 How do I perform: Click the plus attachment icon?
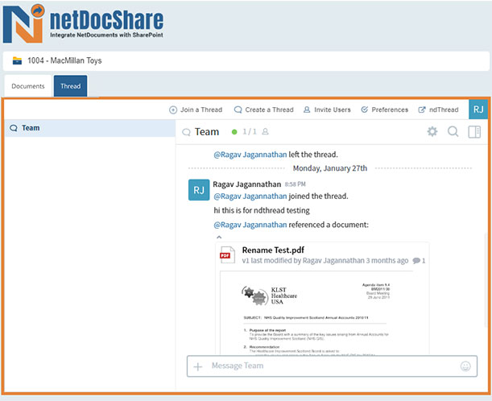198,366
